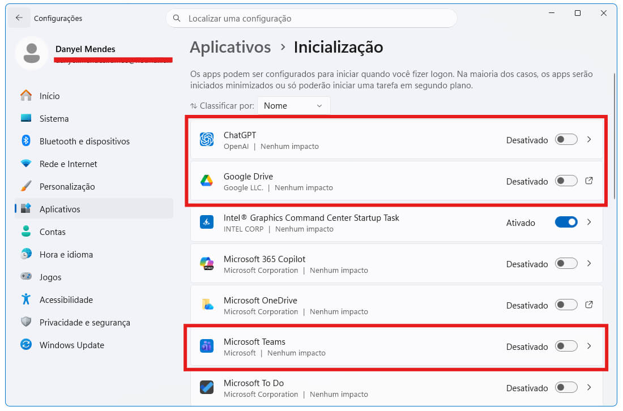Viewport: 623px width, 411px height.
Task: Click the back arrow button
Action: click(19, 18)
